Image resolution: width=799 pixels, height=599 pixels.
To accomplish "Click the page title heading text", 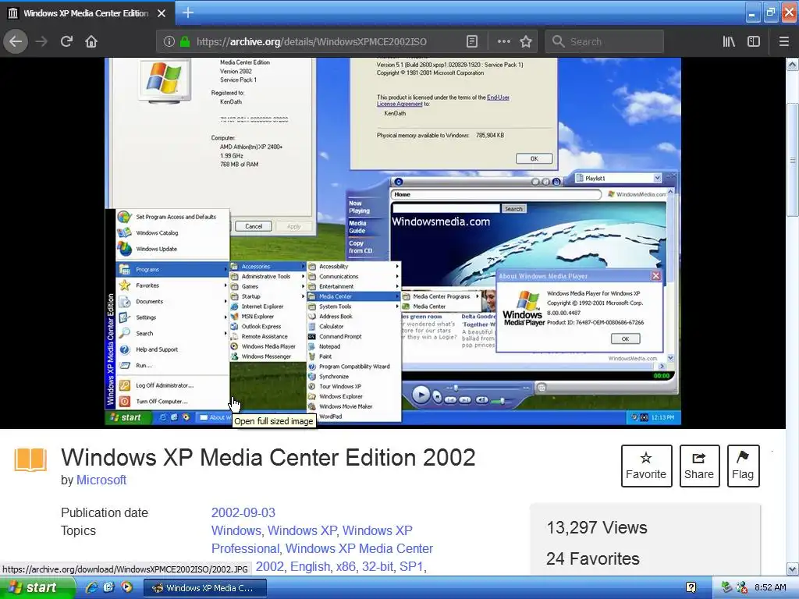I will 268,457.
